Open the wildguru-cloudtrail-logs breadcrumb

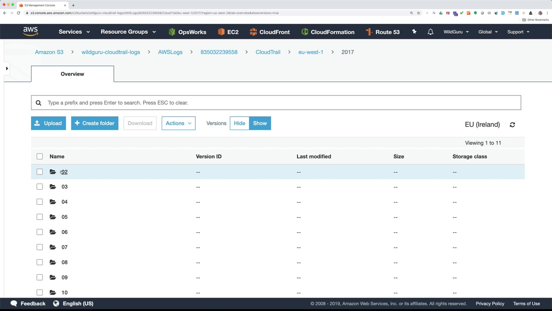point(111,52)
